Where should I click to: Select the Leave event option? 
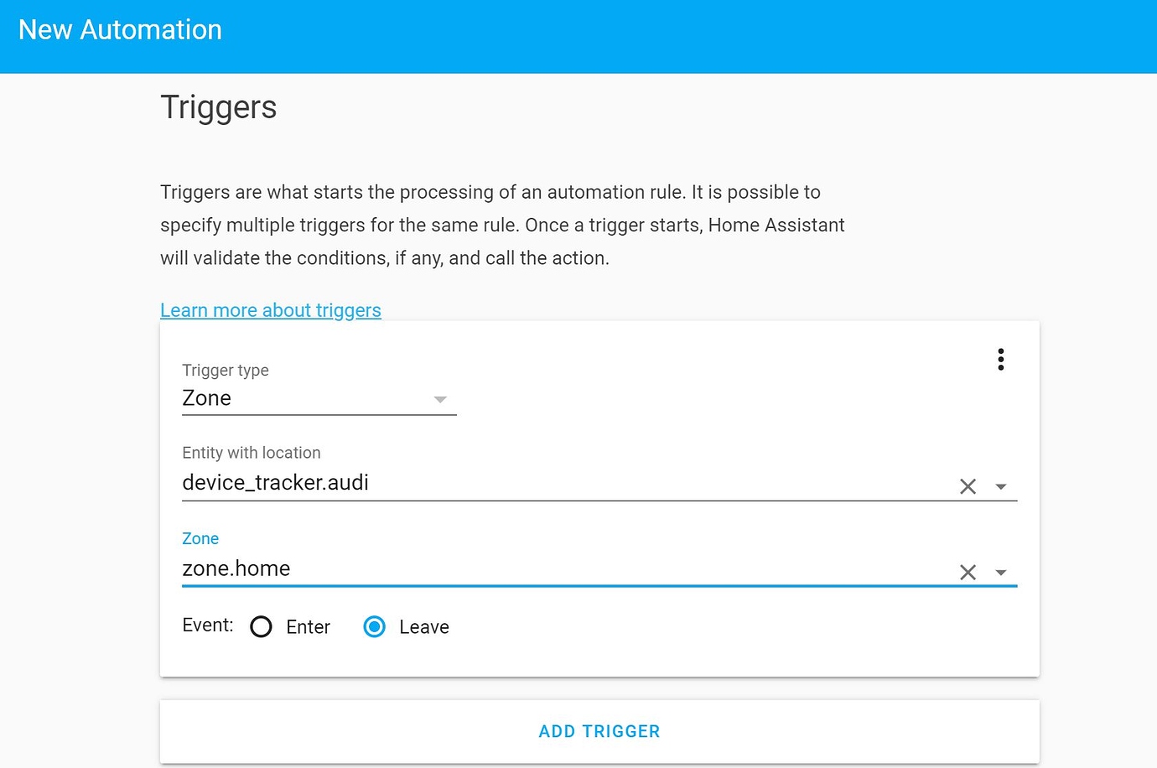click(374, 626)
